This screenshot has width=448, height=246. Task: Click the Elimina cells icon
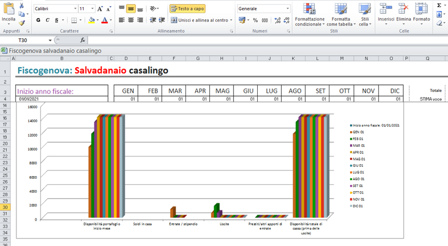(403, 9)
